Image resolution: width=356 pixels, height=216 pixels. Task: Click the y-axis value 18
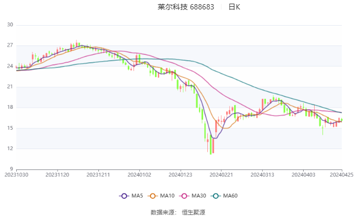10,107
